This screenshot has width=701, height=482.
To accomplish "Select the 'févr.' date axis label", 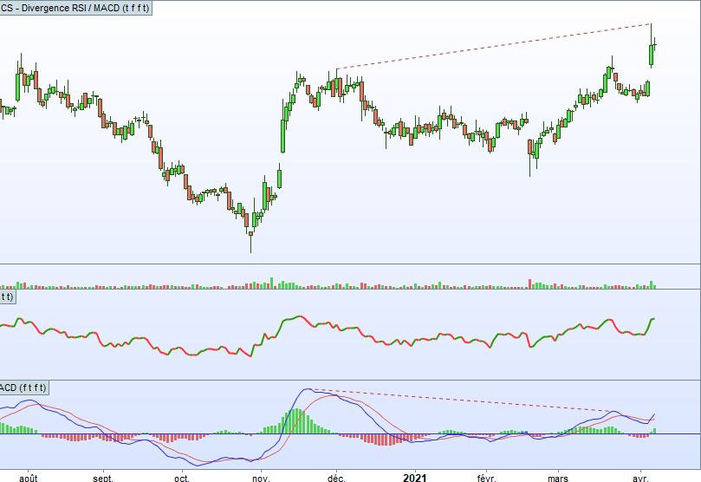I will [x=486, y=478].
